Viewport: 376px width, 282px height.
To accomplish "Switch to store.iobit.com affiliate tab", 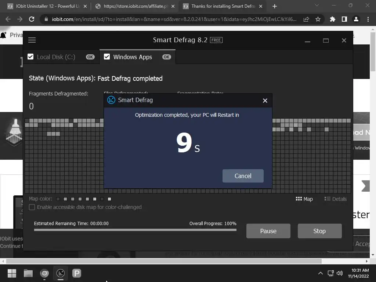I will click(135, 6).
